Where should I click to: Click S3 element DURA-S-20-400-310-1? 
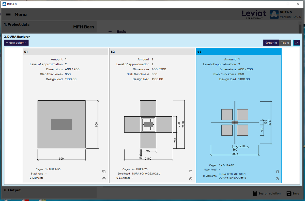[232, 174]
